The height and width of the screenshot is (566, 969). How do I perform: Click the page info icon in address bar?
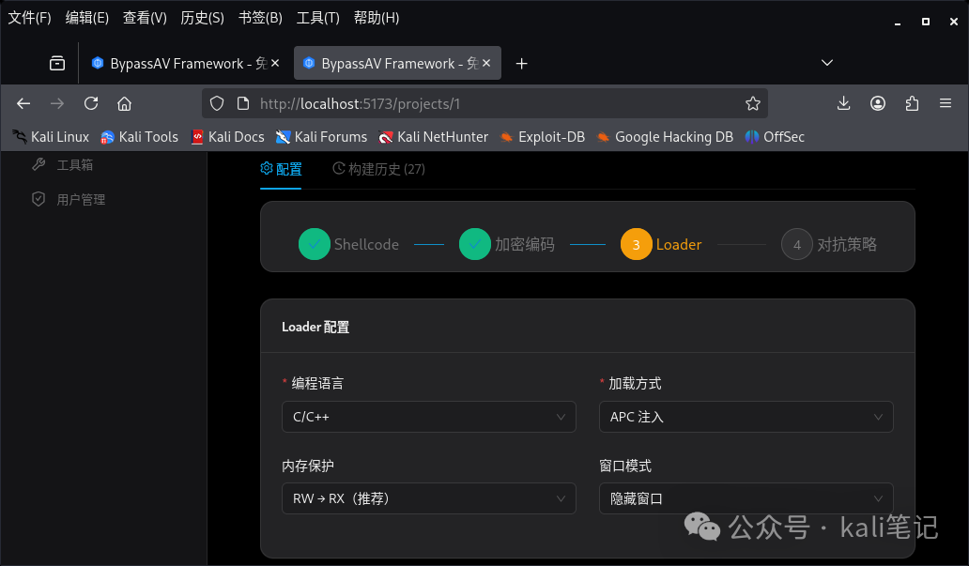[243, 104]
